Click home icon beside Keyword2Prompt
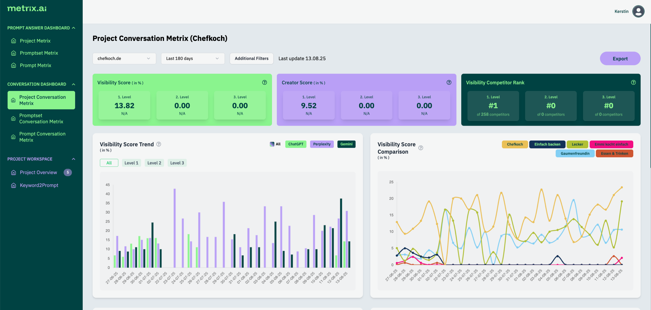This screenshot has height=310, width=651. tap(13, 185)
